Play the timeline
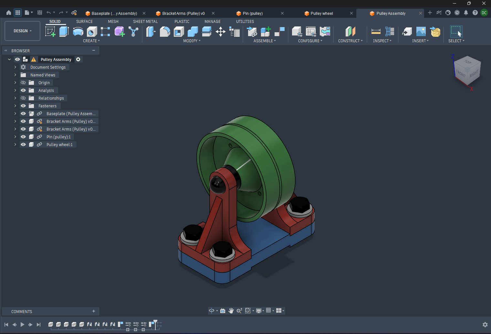The width and height of the screenshot is (491, 334). click(x=22, y=325)
